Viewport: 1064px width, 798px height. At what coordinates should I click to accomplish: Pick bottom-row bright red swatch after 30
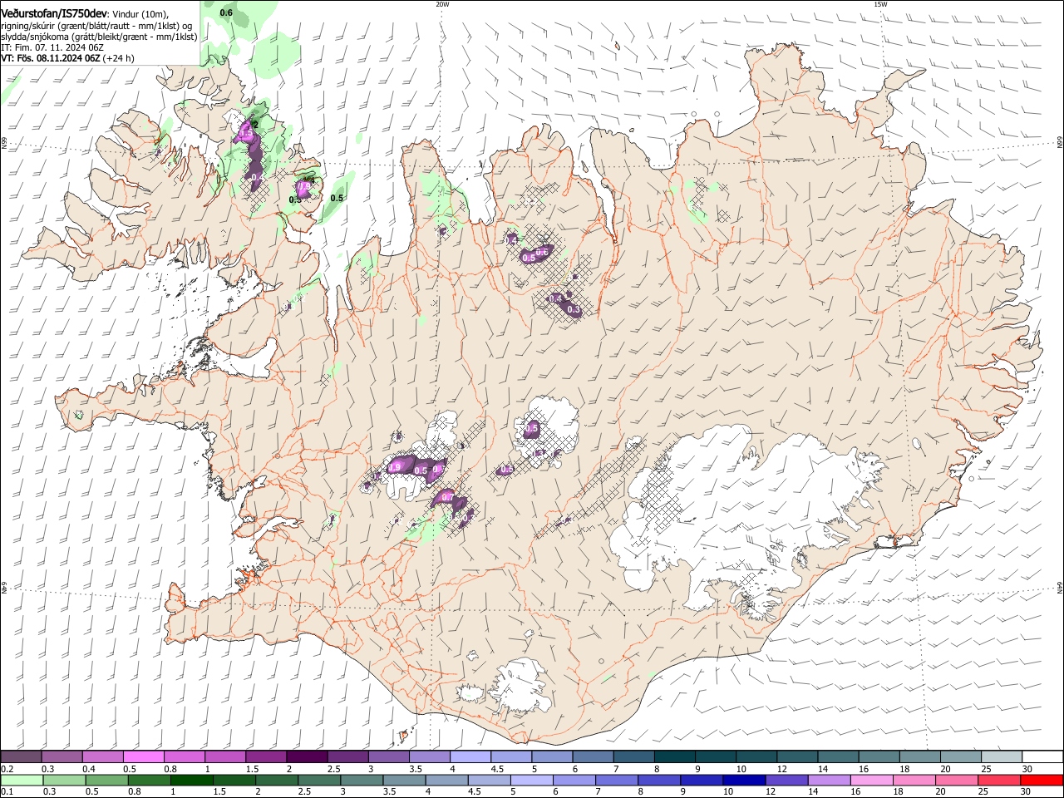pos(1041,780)
